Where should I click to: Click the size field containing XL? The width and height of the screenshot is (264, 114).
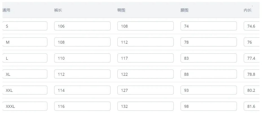pos(25,74)
